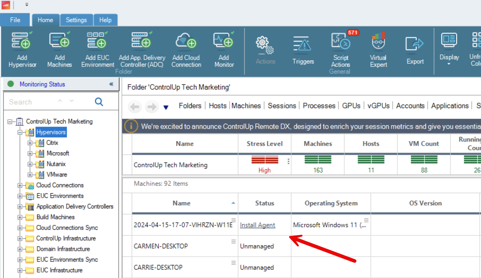Sort by the Stress Level column header

point(264,143)
